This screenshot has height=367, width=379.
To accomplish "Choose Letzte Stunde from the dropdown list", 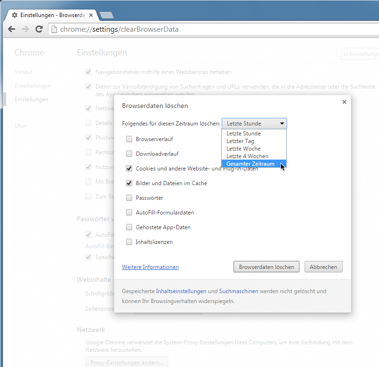I will click(254, 134).
